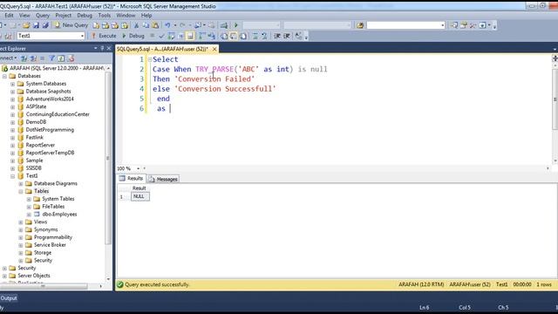Click the Output panel tab
Screen dimensions: 558x314
(x=9, y=298)
